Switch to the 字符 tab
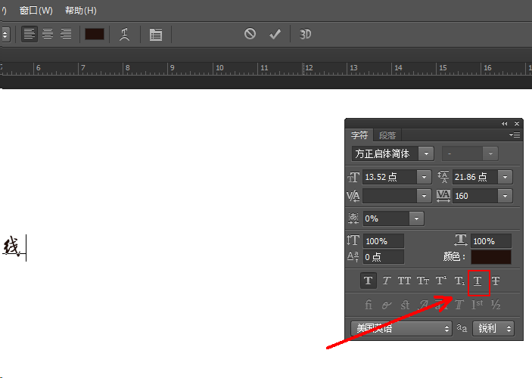 pos(359,135)
